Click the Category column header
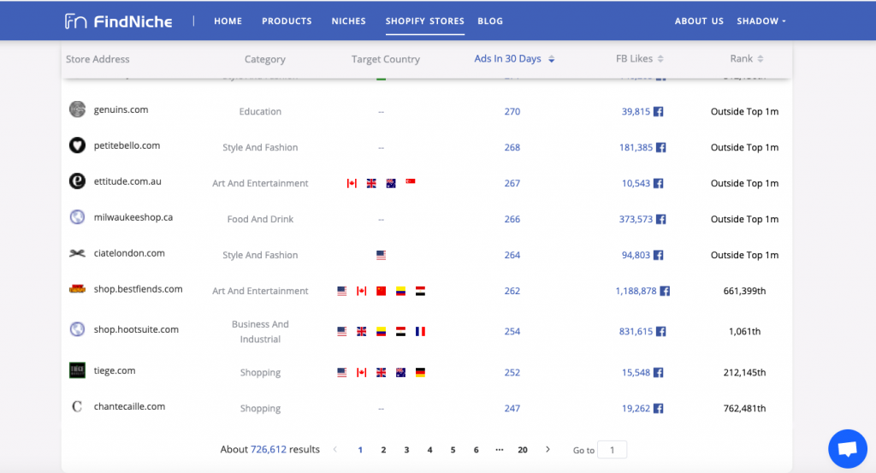The image size is (876, 473). click(x=265, y=59)
